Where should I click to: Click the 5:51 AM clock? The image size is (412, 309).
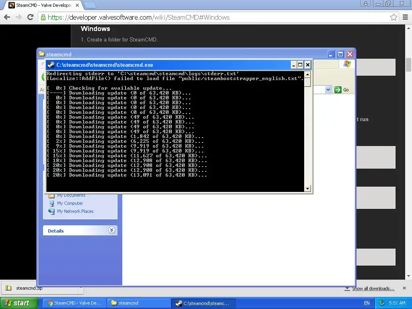point(397,303)
